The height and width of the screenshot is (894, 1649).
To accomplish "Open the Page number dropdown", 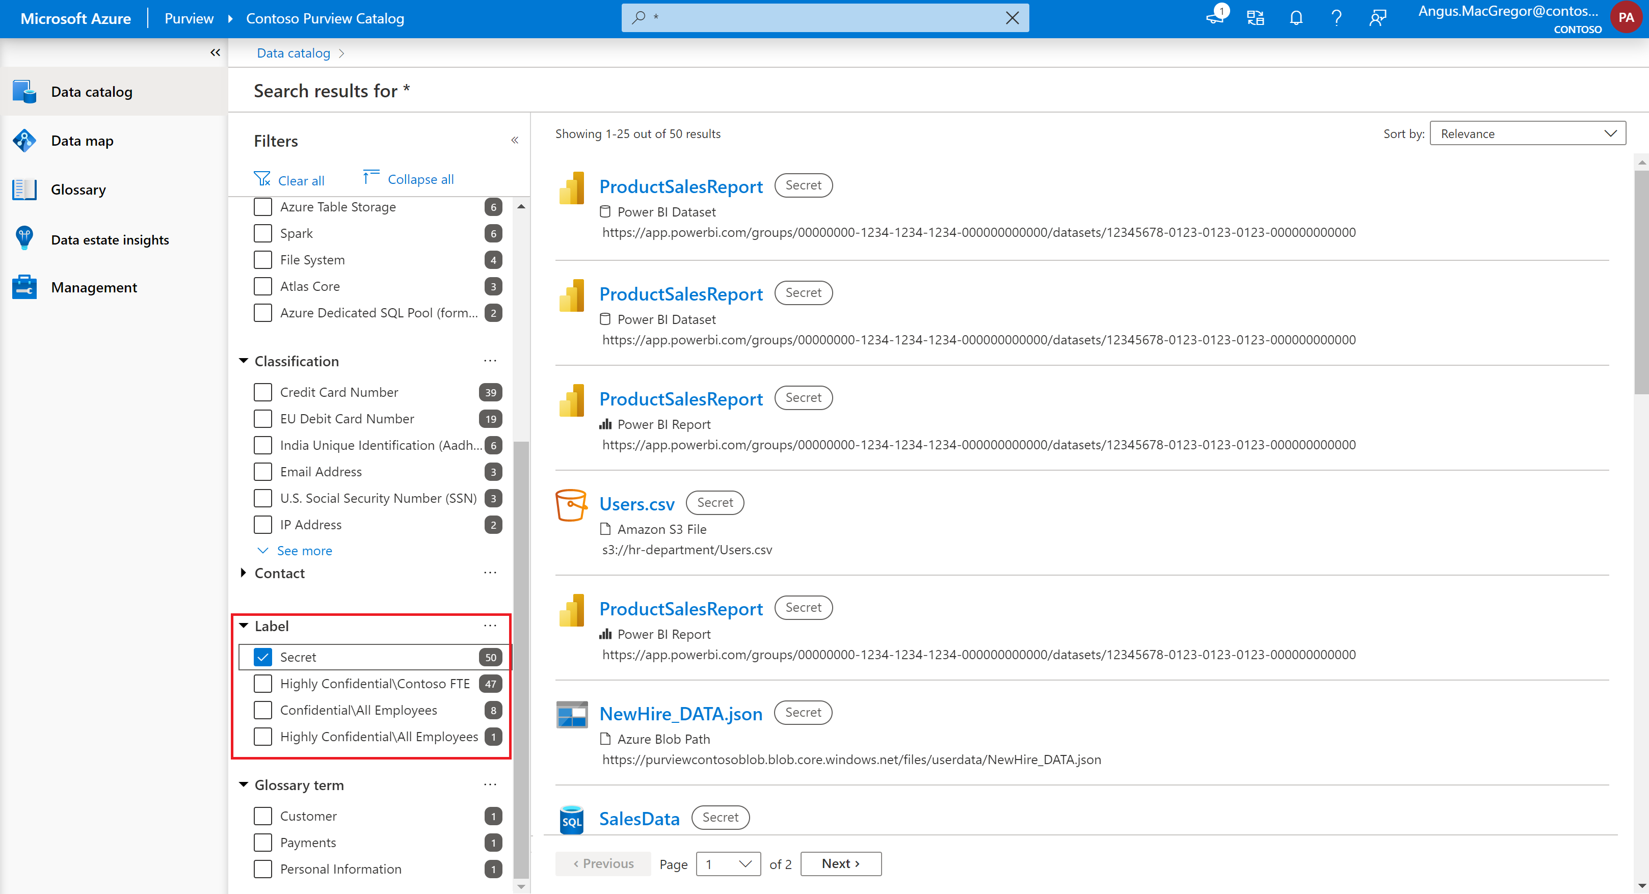I will 728,863.
